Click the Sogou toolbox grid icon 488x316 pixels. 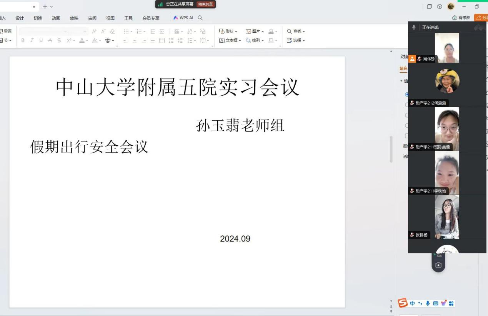[x=451, y=303]
